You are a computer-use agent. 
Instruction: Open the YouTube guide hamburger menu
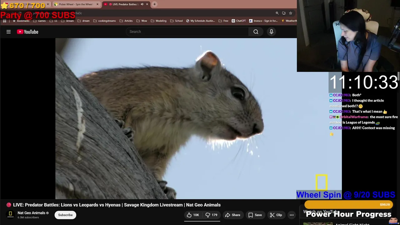point(8,32)
